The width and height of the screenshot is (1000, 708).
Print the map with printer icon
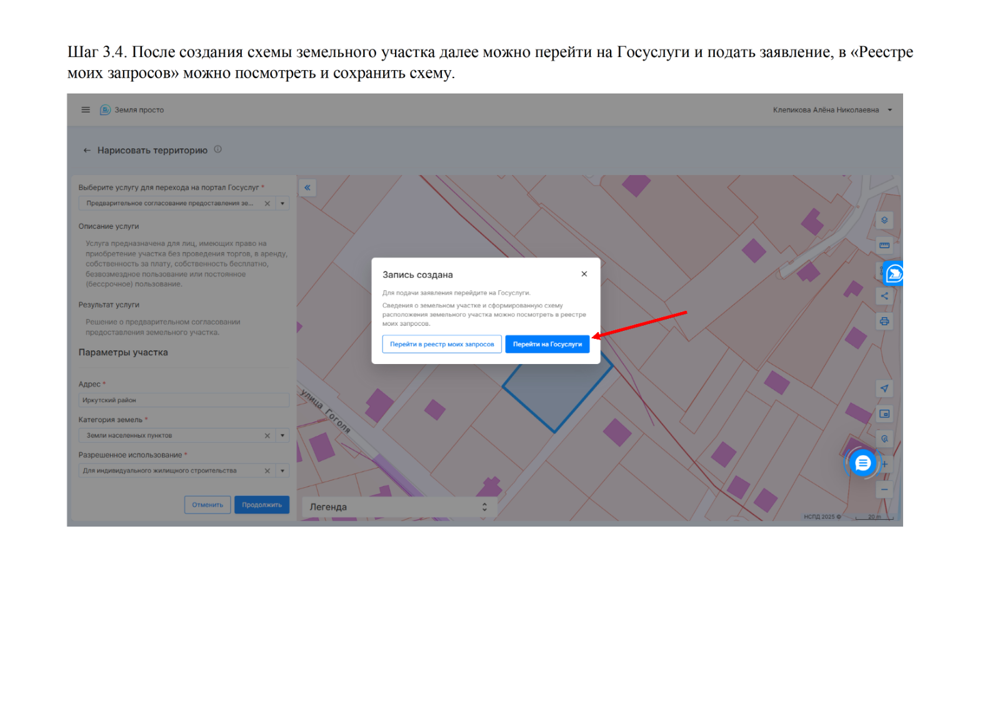pyautogui.click(x=884, y=321)
